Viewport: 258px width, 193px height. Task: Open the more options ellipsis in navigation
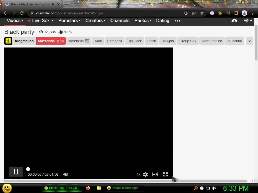pyautogui.click(x=178, y=21)
